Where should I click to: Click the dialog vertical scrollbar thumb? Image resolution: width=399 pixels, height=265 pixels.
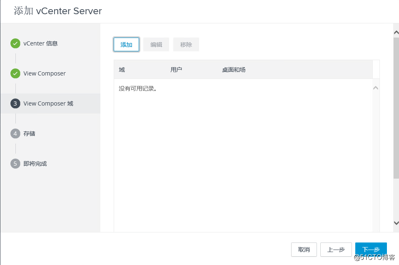[x=396, y=108]
